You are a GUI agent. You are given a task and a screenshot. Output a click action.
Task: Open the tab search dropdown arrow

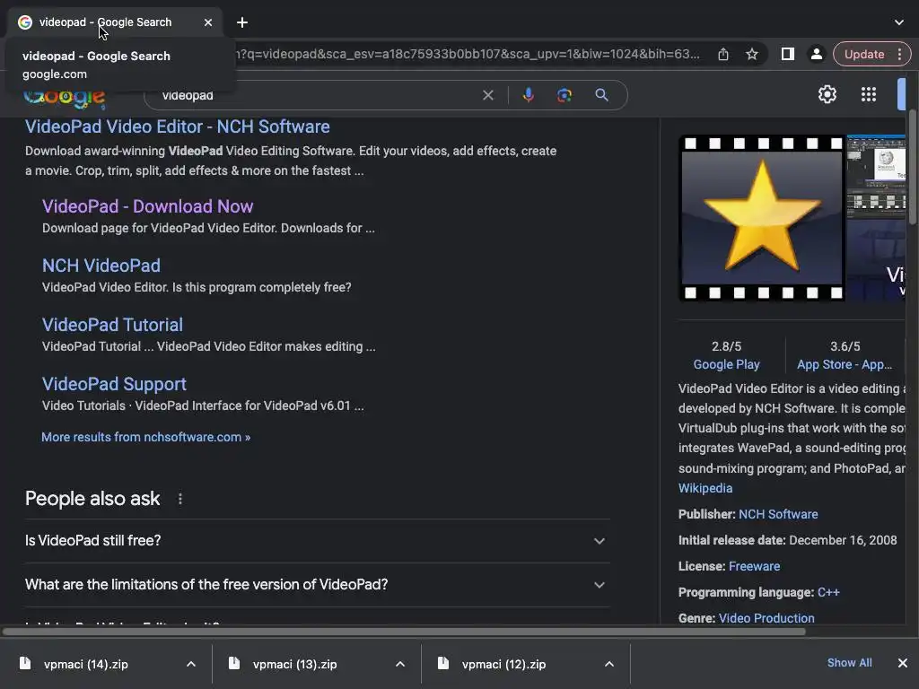click(x=899, y=22)
